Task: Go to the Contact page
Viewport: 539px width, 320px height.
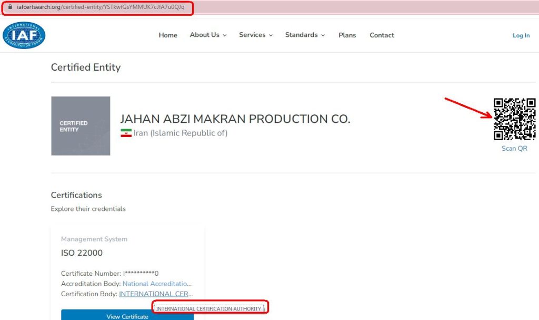Action: [382, 35]
